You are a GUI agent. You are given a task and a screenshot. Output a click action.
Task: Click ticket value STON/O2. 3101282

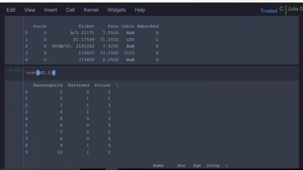tap(73, 46)
